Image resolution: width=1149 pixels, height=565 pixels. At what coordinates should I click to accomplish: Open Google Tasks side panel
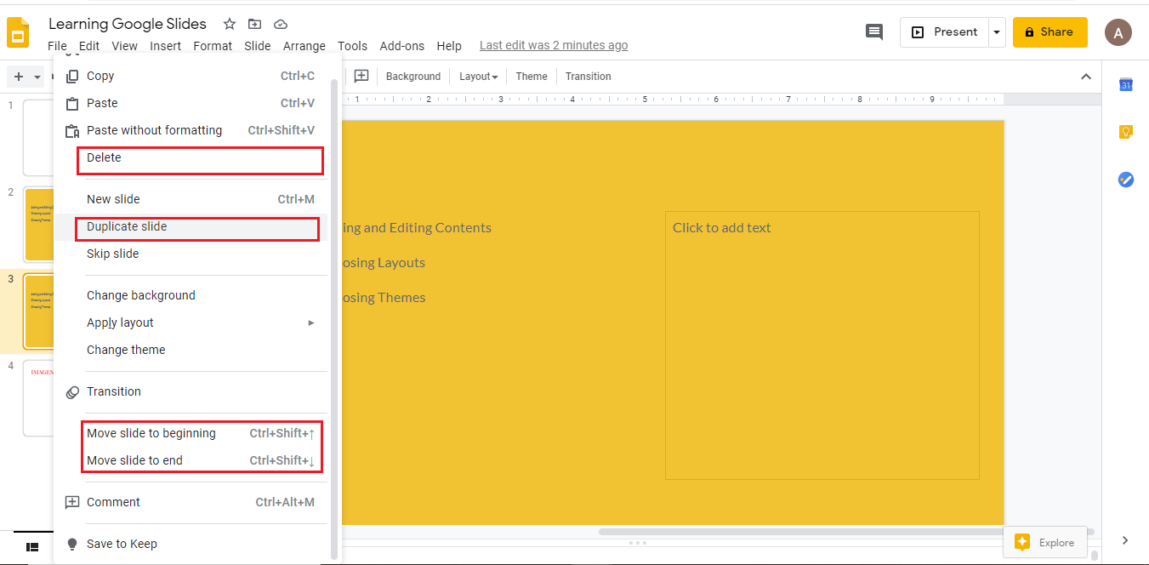click(1126, 180)
